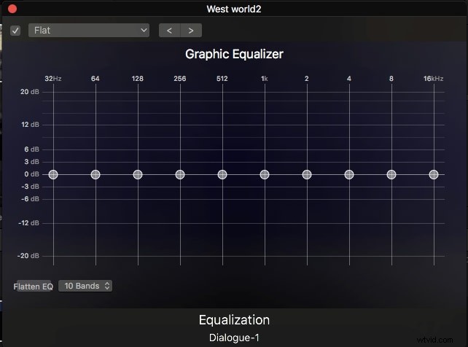Select the 256 Hz band slider handle
468x347 pixels.
click(180, 174)
